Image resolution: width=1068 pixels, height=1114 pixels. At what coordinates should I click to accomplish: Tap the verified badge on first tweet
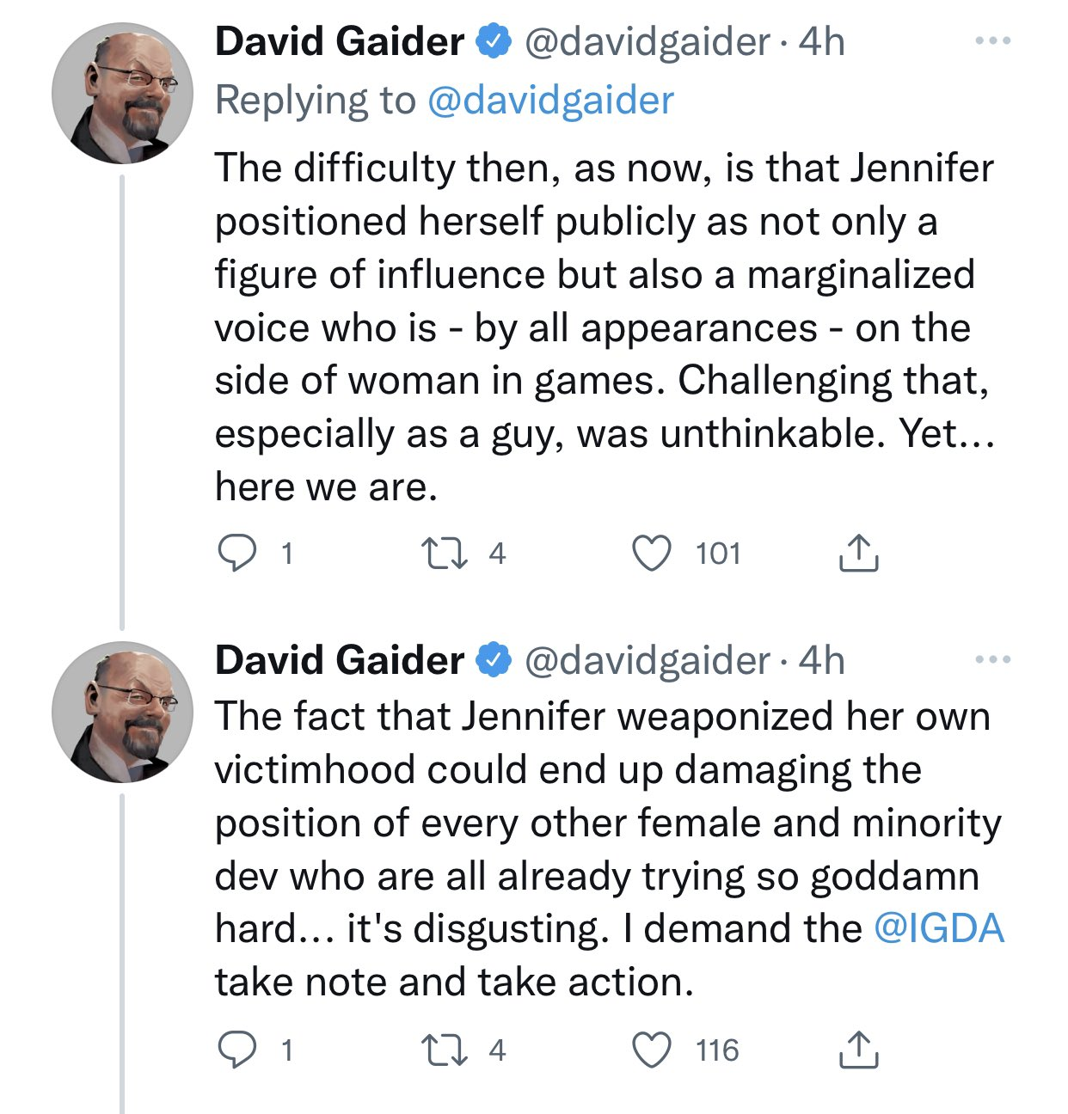494,41
